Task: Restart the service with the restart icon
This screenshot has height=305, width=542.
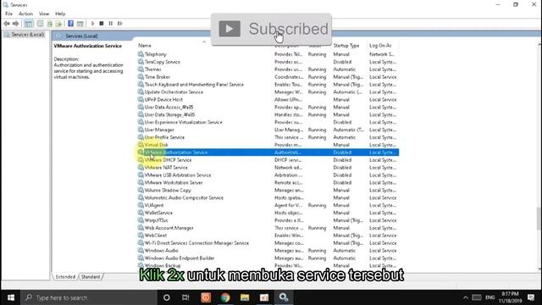Action: click(119, 24)
